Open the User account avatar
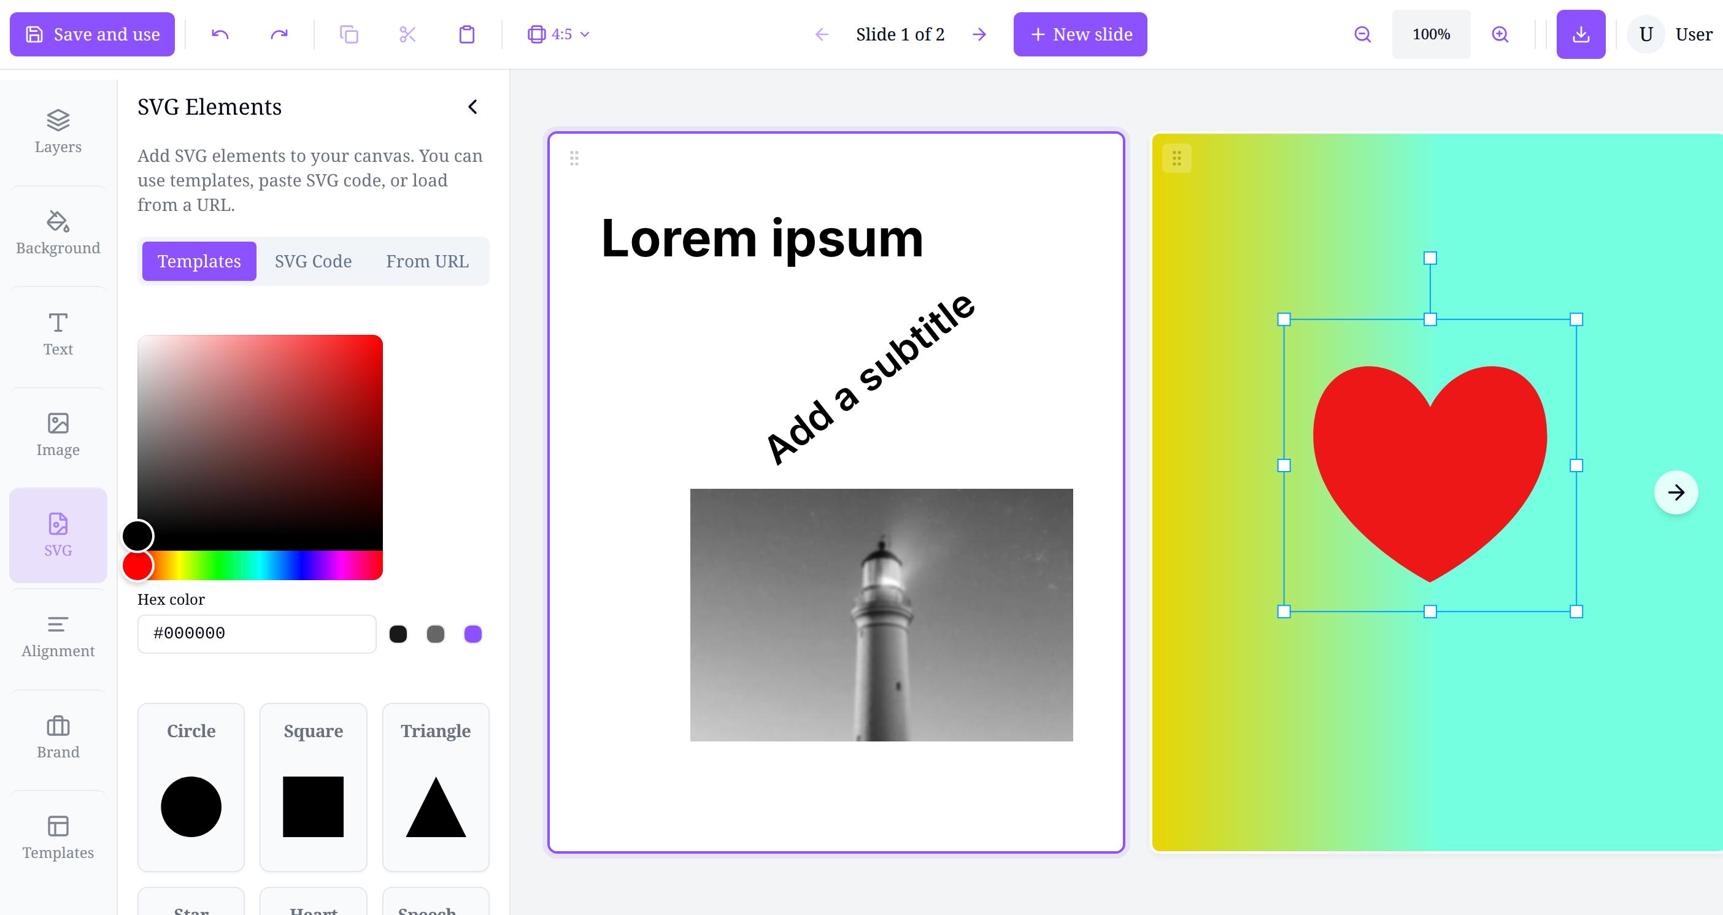The height and width of the screenshot is (915, 1723). [1646, 34]
